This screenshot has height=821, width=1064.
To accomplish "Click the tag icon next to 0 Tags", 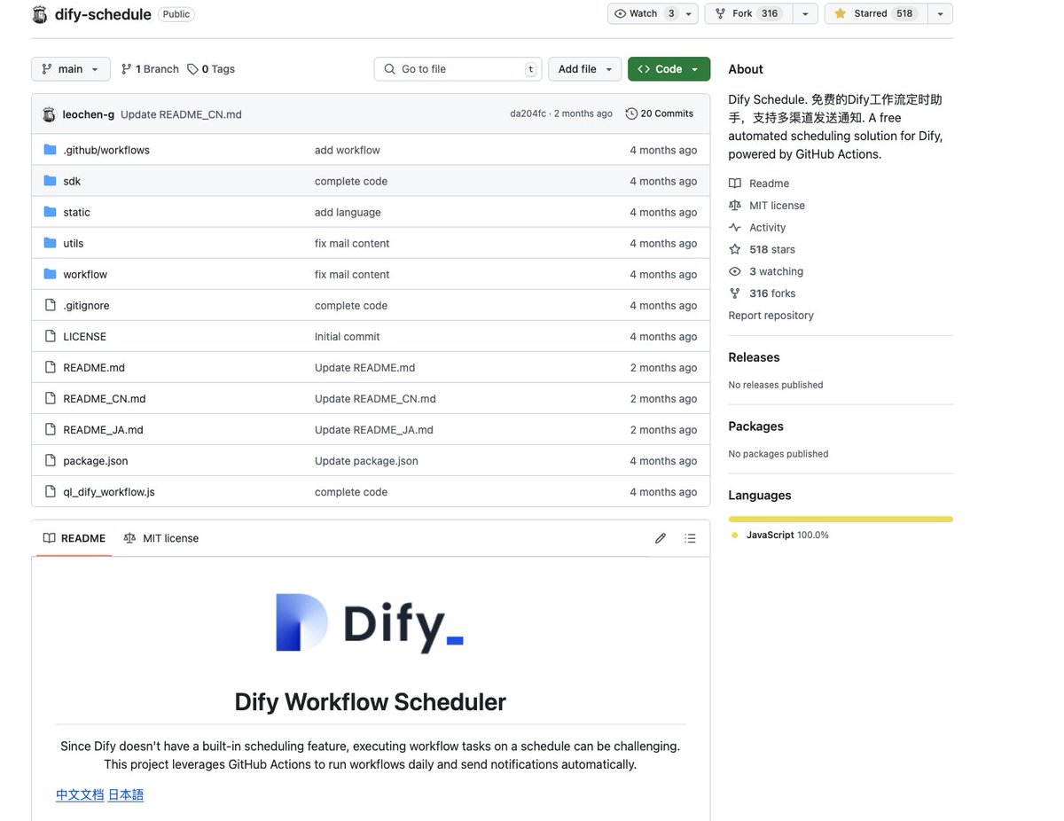I will (x=192, y=69).
